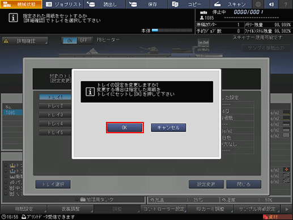Select the コピー copy tab
Image resolution: width=293 pixels, height=220 pixels.
[189, 4]
